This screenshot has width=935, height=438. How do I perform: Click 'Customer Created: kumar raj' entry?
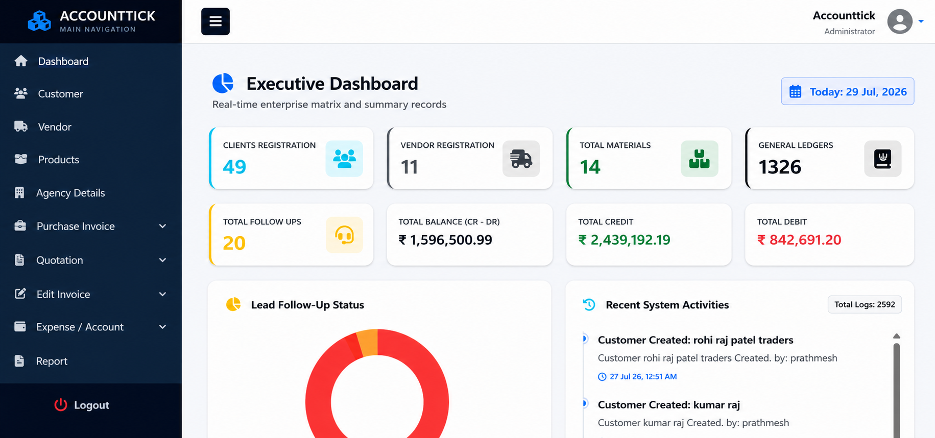coord(669,405)
